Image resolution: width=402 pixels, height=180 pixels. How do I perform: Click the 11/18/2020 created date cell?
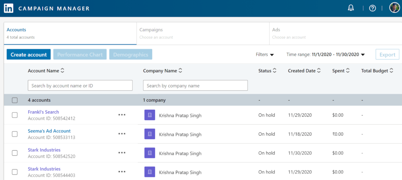coord(300,134)
